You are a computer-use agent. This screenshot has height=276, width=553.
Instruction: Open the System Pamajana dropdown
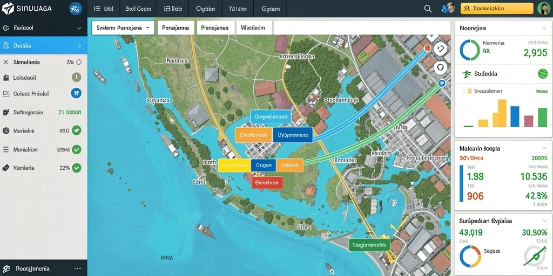point(123,27)
